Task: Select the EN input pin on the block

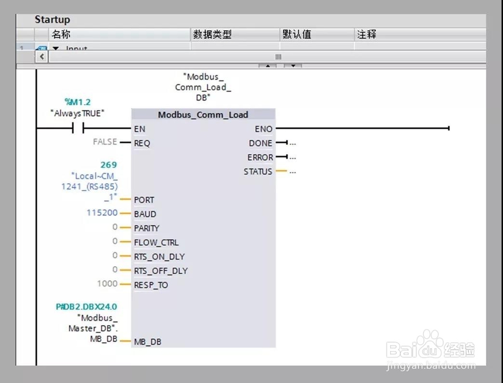Action: [x=139, y=129]
